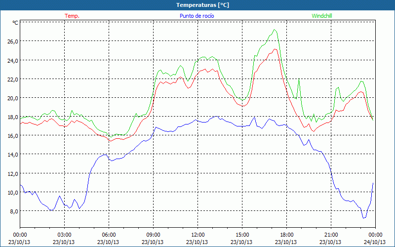Click the 18:00 time axis label

pos(287,235)
